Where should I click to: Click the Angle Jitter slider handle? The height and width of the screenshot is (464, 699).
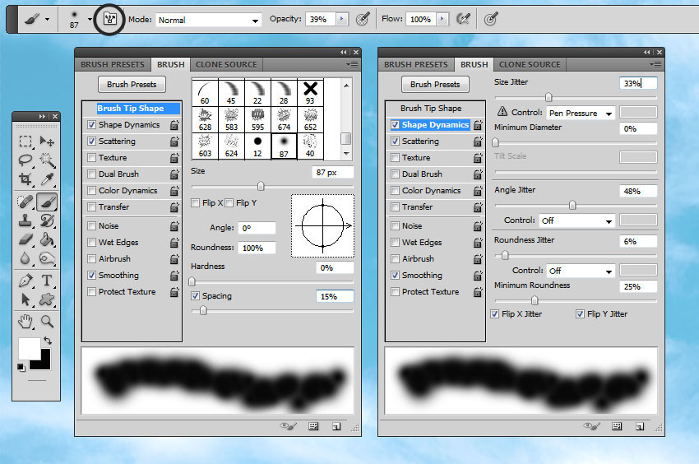[572, 205]
